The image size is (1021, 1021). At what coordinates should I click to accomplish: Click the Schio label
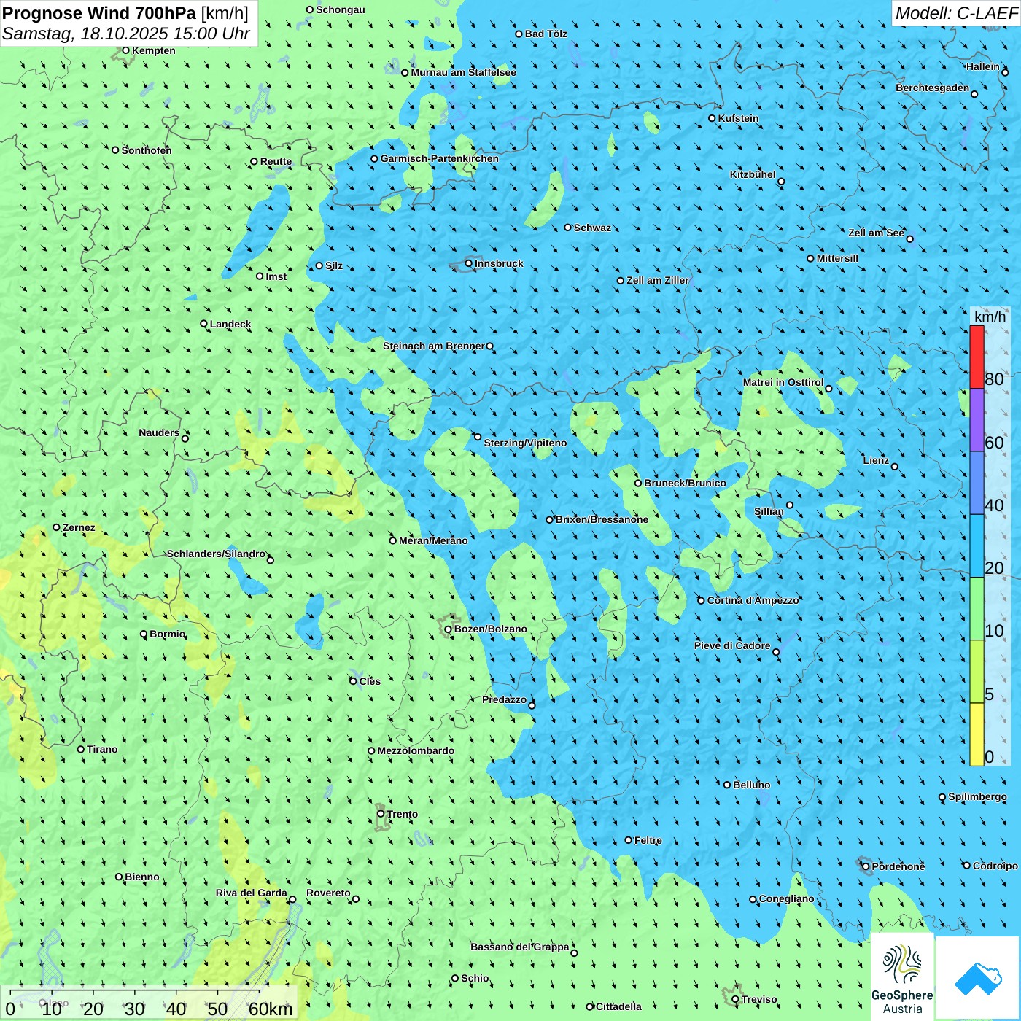[475, 978]
